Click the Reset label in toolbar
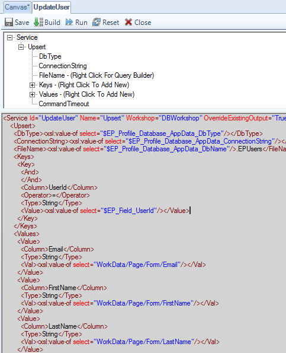The height and width of the screenshot is (353, 286). (111, 23)
